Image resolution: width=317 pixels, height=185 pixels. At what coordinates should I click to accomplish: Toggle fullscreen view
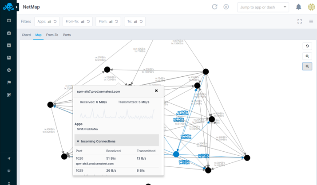(300, 21)
